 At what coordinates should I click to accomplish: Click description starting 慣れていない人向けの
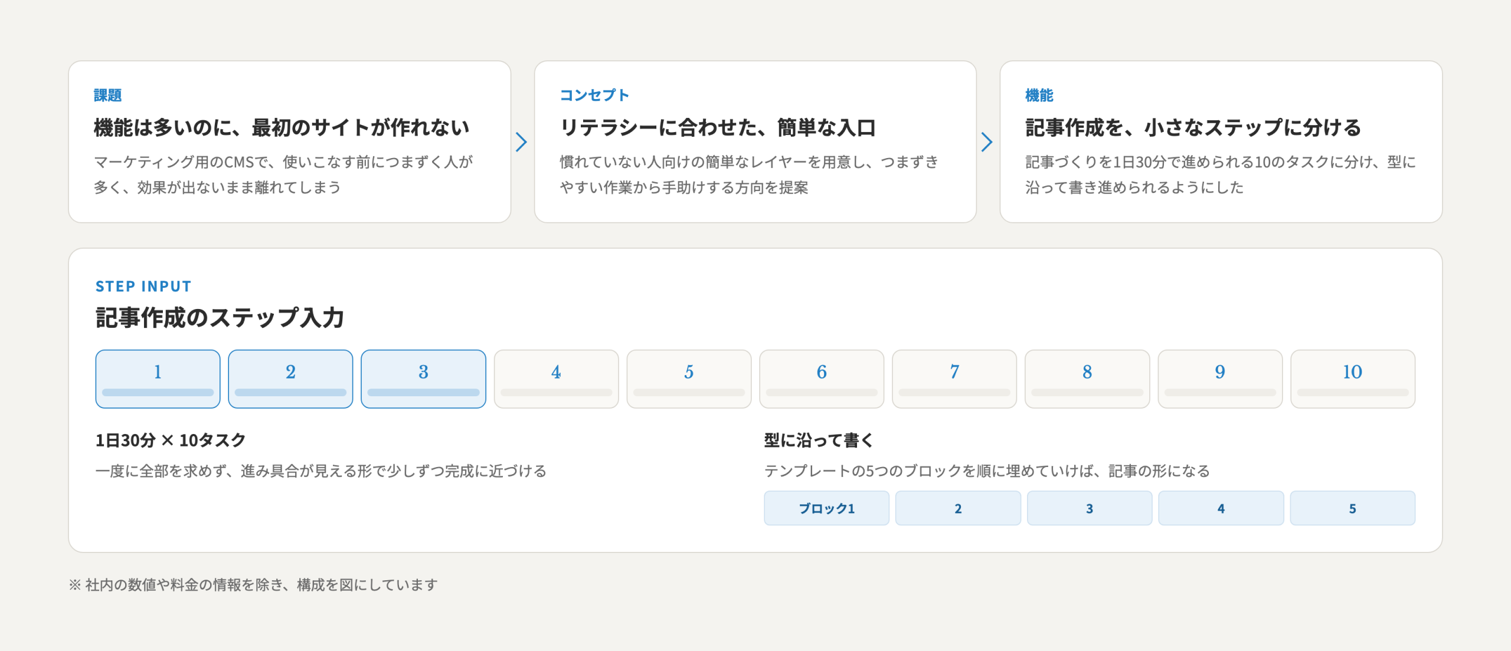pos(749,175)
